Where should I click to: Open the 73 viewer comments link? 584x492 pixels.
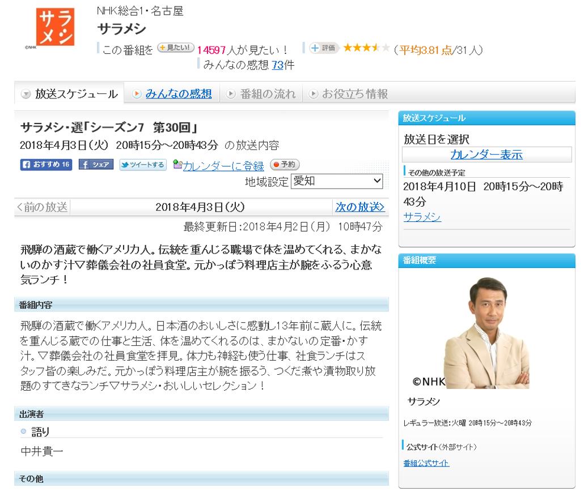(x=277, y=65)
